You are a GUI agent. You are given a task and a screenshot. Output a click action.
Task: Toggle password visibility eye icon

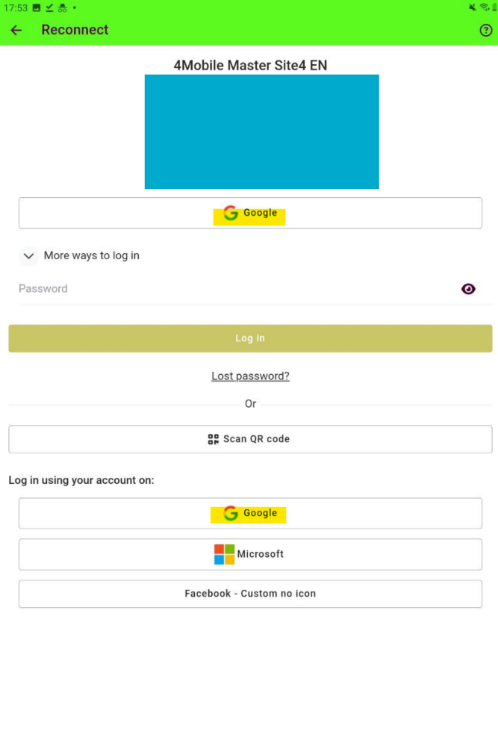point(468,289)
